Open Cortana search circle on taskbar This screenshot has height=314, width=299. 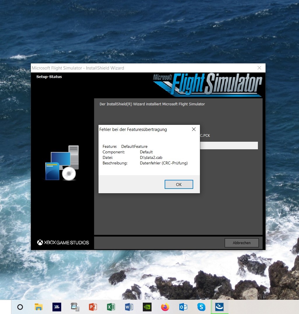[x=20, y=307]
